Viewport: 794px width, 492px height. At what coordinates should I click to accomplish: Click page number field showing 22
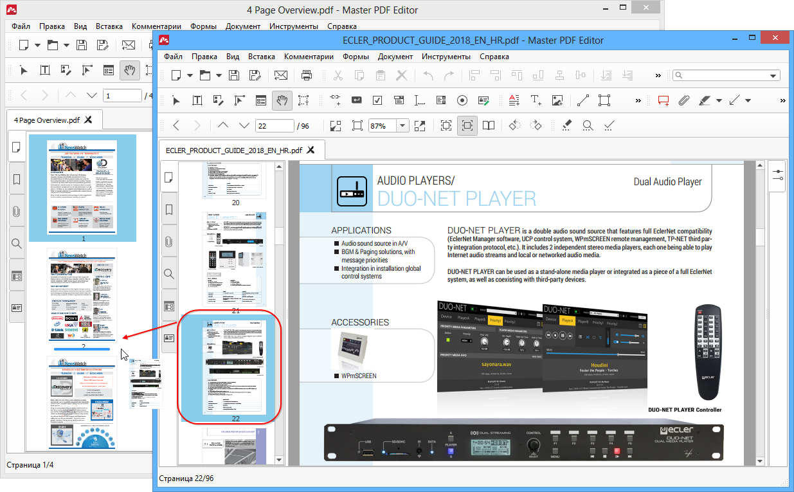[x=275, y=125]
